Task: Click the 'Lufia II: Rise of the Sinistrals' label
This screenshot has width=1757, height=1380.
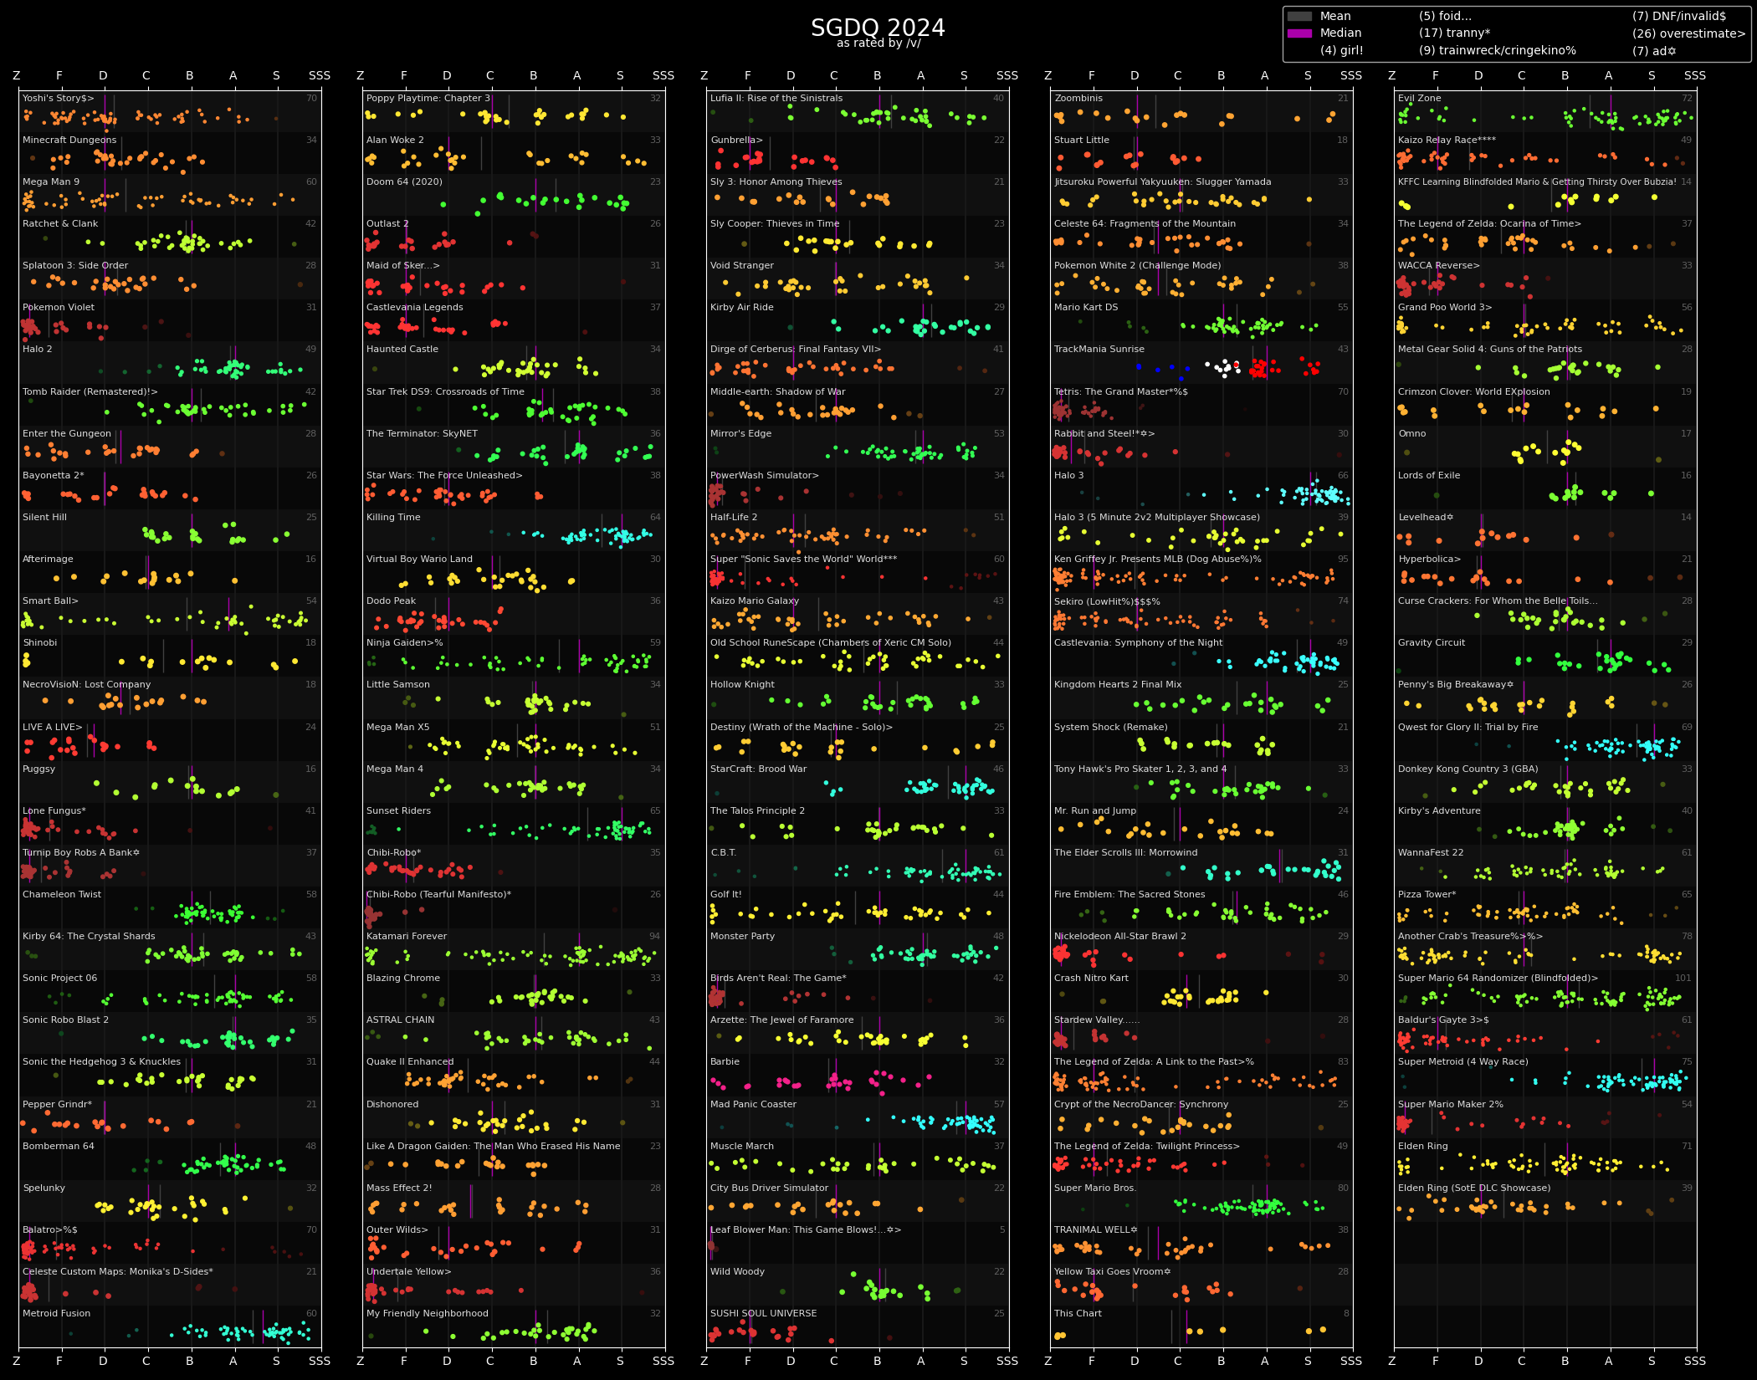Action: coord(776,98)
